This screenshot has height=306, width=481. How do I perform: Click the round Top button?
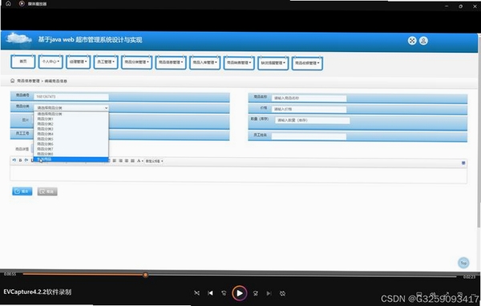463,263
